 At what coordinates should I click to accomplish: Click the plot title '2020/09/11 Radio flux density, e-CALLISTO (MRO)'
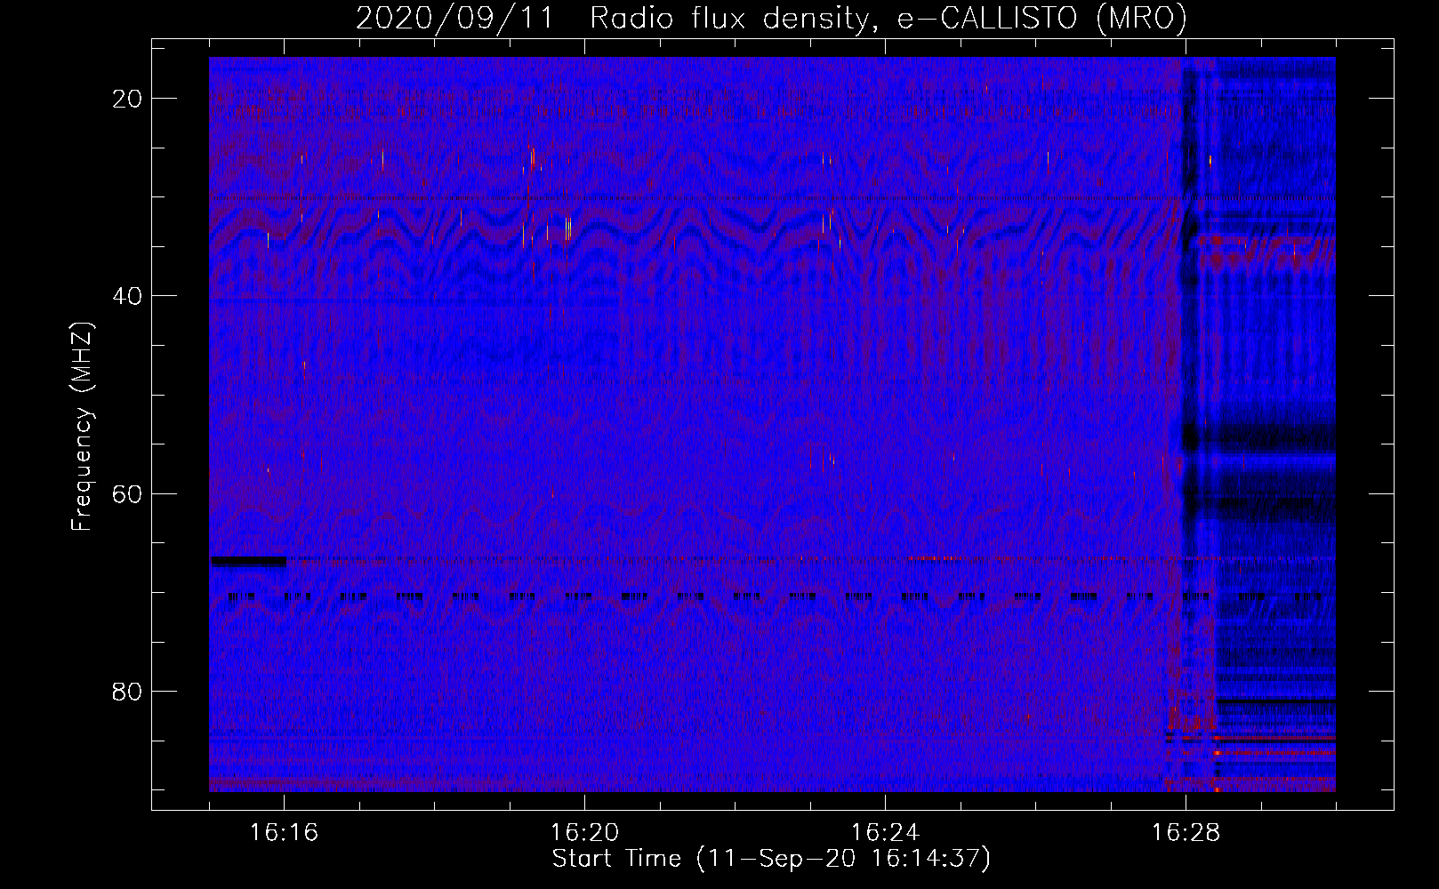click(x=771, y=19)
